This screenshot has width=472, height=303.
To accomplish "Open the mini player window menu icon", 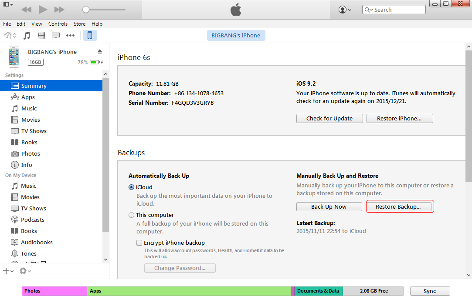I will [8, 4].
